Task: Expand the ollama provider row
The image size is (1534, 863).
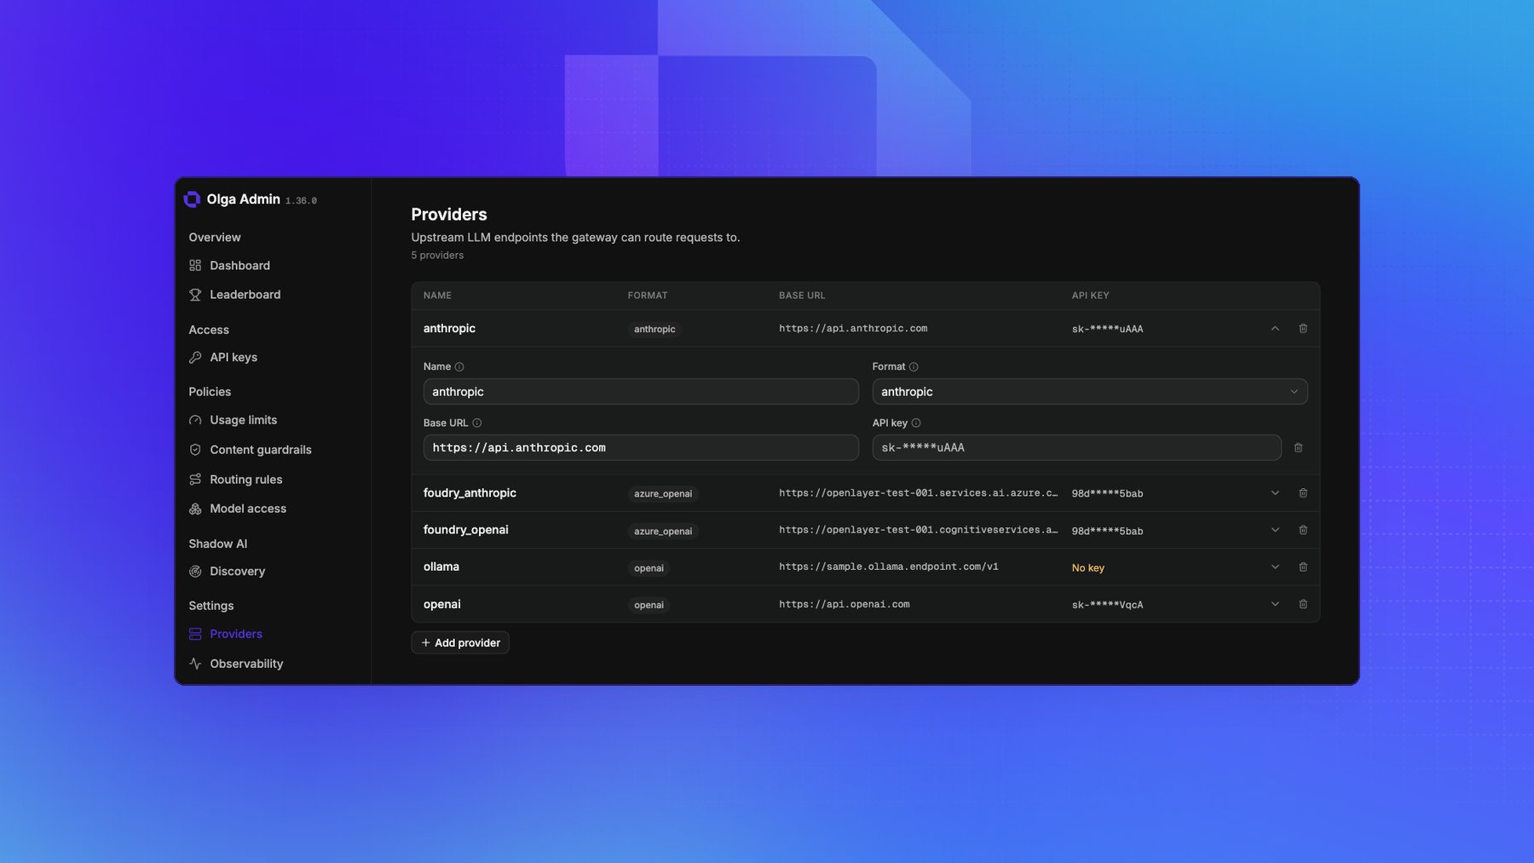Action: coord(1275,567)
